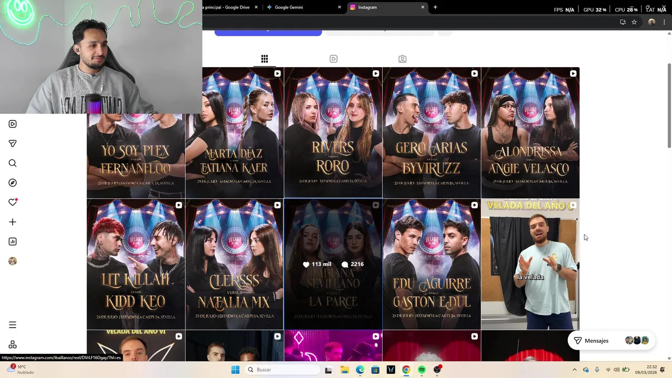The height and width of the screenshot is (378, 672).
Task: Open the Yo Soy Plex vs Fernanfloo post
Action: pos(136,156)
